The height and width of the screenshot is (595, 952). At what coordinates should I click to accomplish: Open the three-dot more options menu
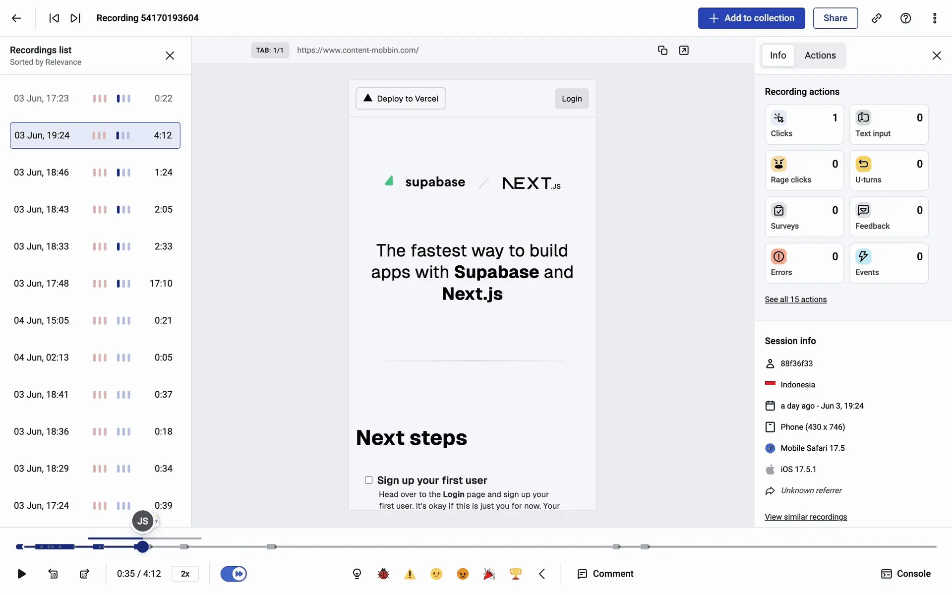pyautogui.click(x=935, y=18)
